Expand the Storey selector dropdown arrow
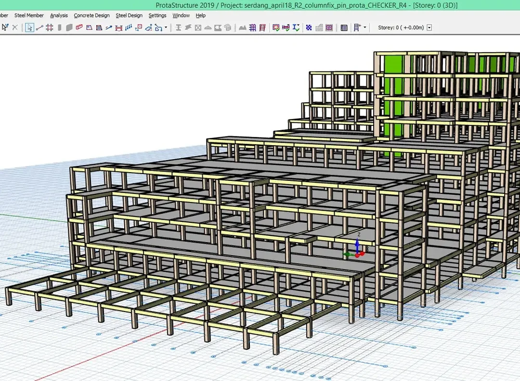The width and height of the screenshot is (520, 381). click(x=429, y=27)
